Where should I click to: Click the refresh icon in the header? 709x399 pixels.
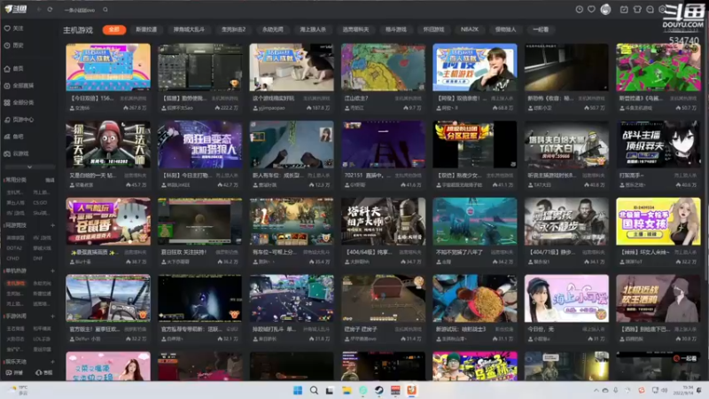(50, 10)
